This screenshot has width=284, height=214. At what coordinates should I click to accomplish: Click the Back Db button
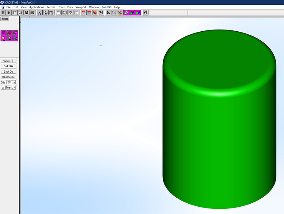click(9, 71)
